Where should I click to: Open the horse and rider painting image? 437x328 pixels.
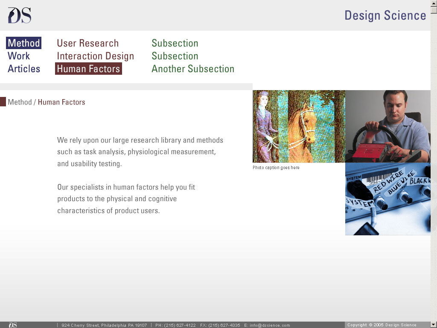[x=299, y=126]
